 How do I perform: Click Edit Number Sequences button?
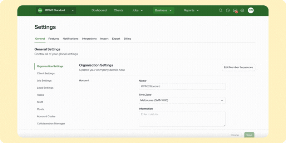[x=238, y=67]
